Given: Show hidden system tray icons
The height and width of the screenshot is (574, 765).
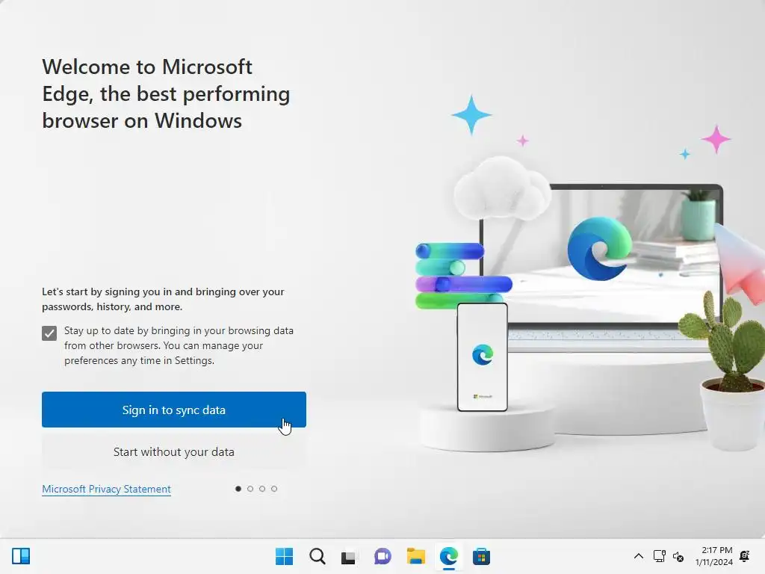Looking at the screenshot, I should point(639,556).
